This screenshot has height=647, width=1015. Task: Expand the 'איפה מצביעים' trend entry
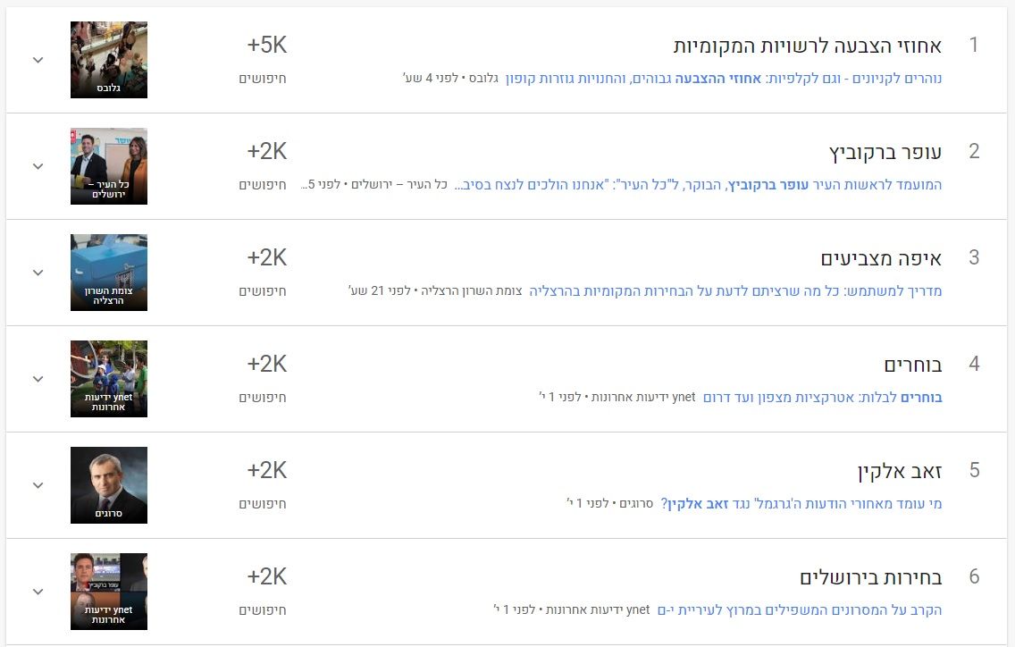tap(38, 272)
